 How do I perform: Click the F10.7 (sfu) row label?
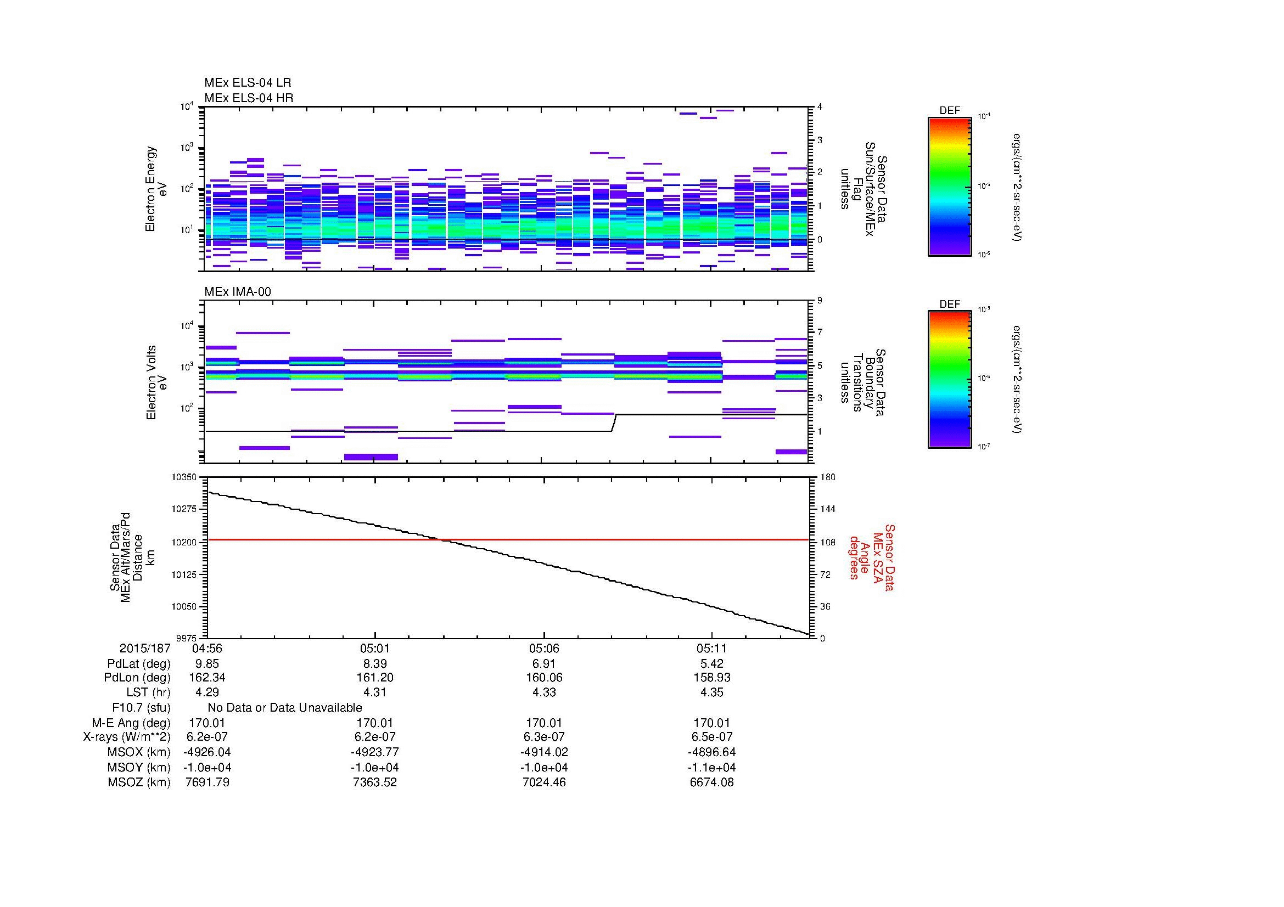coord(141,708)
